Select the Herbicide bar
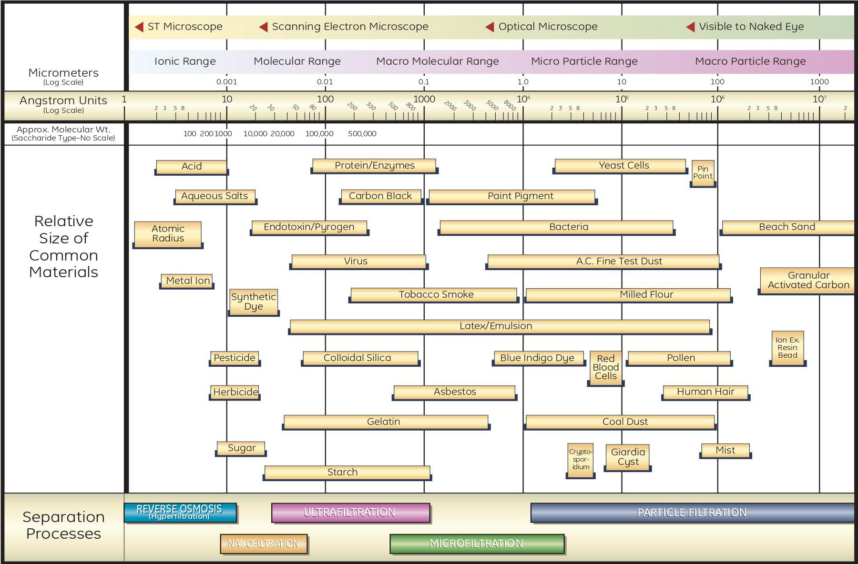This screenshot has height=564, width=858. (x=235, y=393)
